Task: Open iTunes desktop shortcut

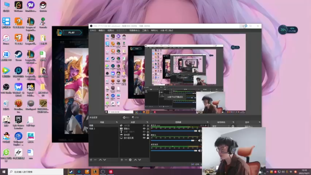Action: pyautogui.click(x=6, y=40)
